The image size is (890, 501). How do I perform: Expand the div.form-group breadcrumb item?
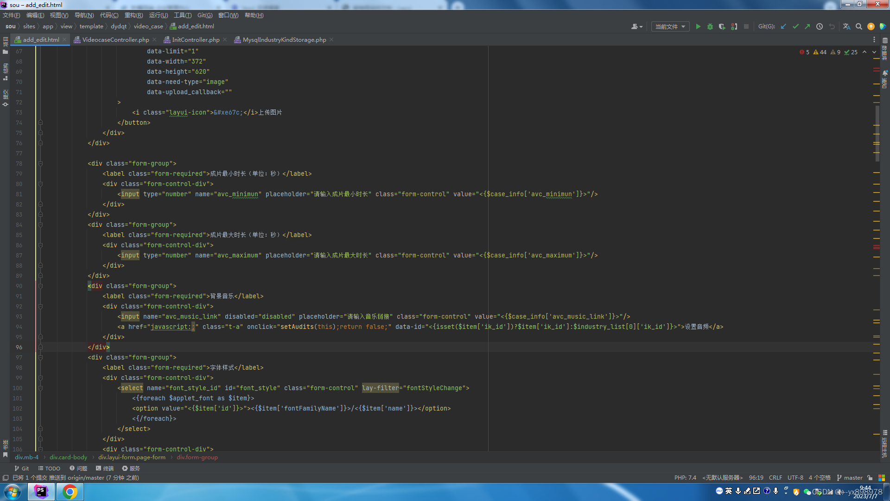197,457
